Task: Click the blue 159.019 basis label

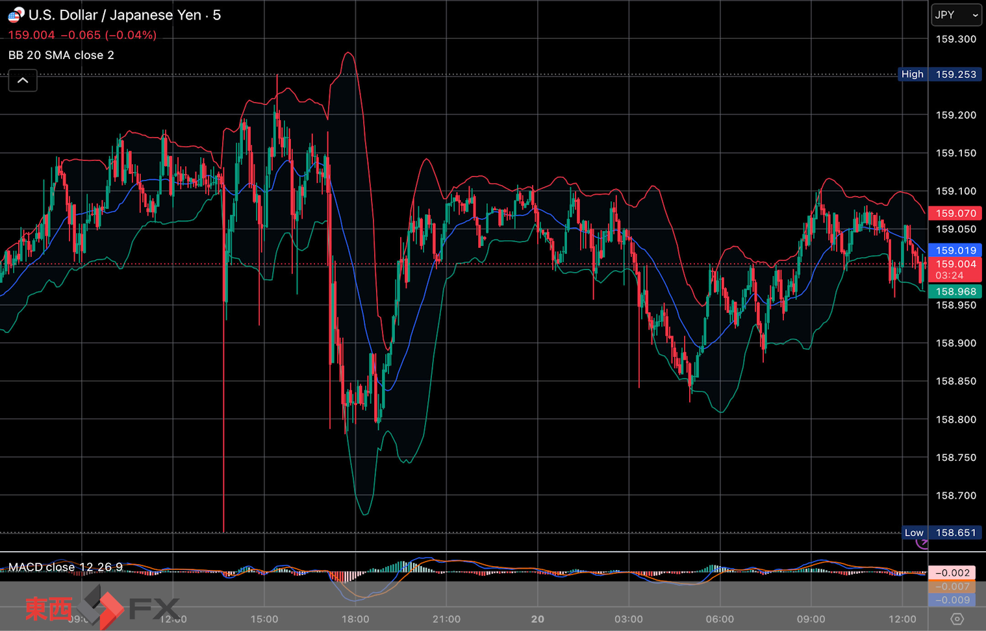Action: (x=955, y=251)
